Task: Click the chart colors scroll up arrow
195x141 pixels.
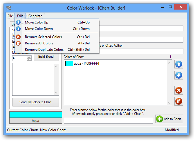Action: pyautogui.click(x=169, y=63)
